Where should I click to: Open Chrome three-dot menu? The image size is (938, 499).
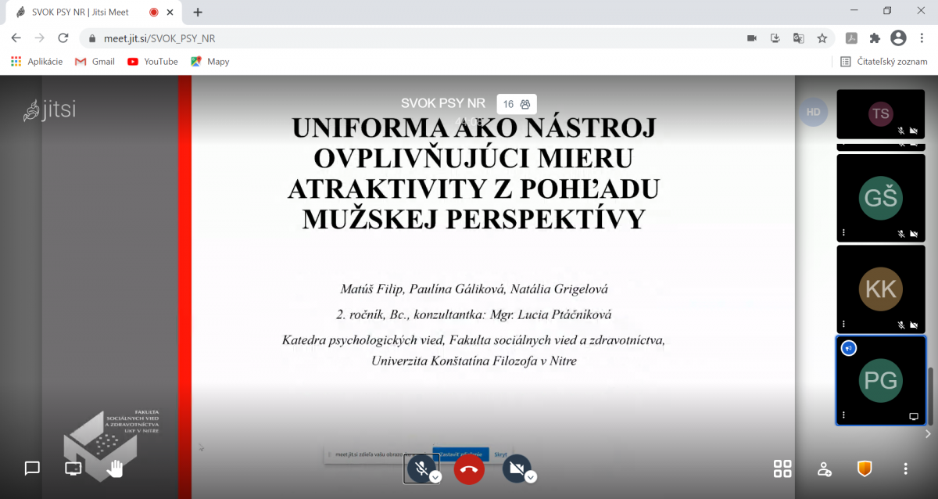922,38
